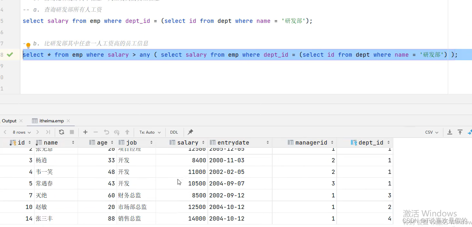The height and width of the screenshot is (227, 472).
Task: Select the name cell 灭绝
Action: [56, 195]
